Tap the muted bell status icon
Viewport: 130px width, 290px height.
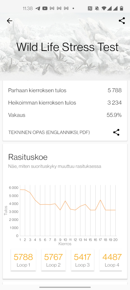coord(97,8)
